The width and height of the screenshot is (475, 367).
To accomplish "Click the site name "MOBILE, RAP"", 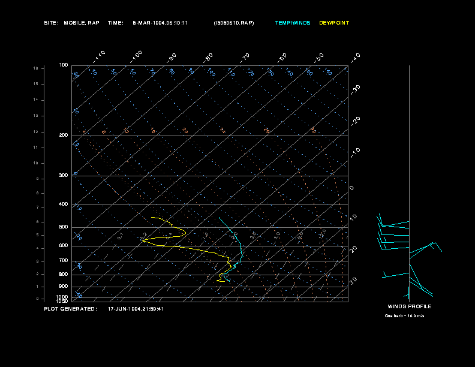I will (x=82, y=23).
